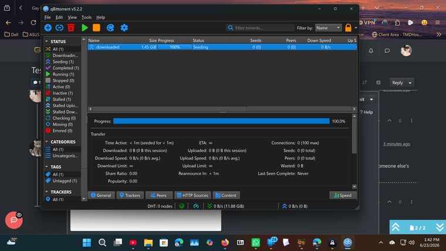
Task: Click the green connection status icon in status bar
Action: pyautogui.click(x=182, y=206)
